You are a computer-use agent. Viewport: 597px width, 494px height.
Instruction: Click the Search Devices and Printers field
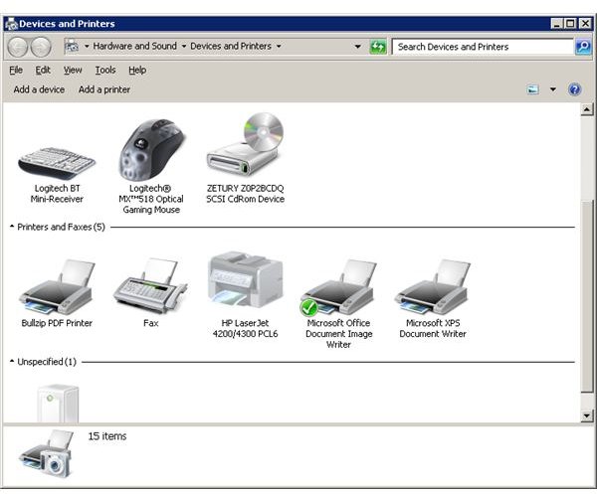pyautogui.click(x=483, y=47)
